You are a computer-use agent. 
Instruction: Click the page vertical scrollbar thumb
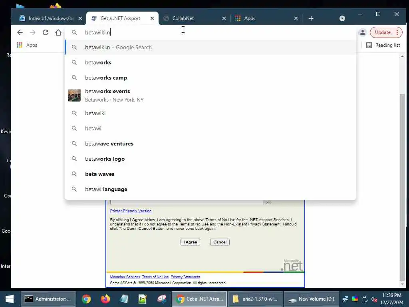coord(403,187)
